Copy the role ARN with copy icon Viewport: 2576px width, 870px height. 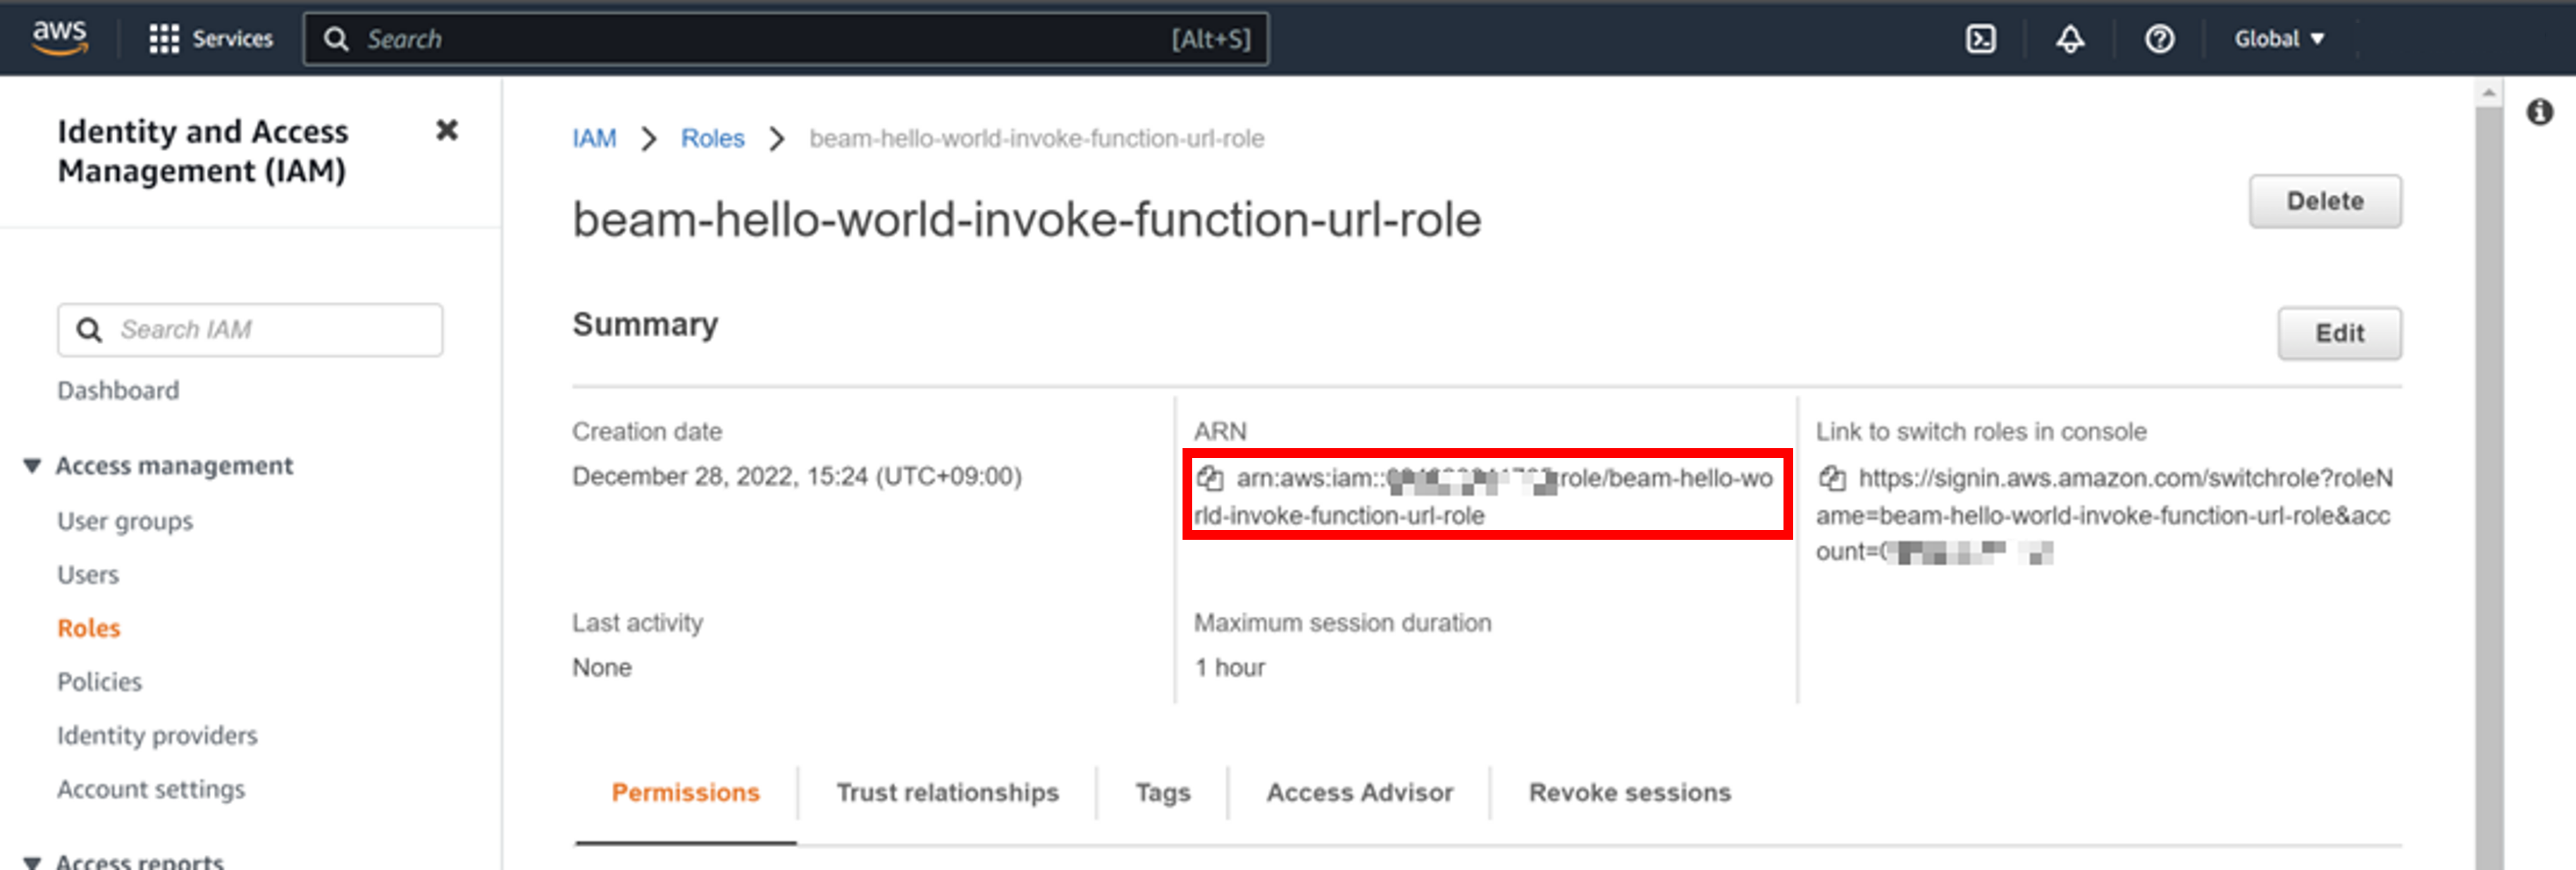click(x=1210, y=479)
